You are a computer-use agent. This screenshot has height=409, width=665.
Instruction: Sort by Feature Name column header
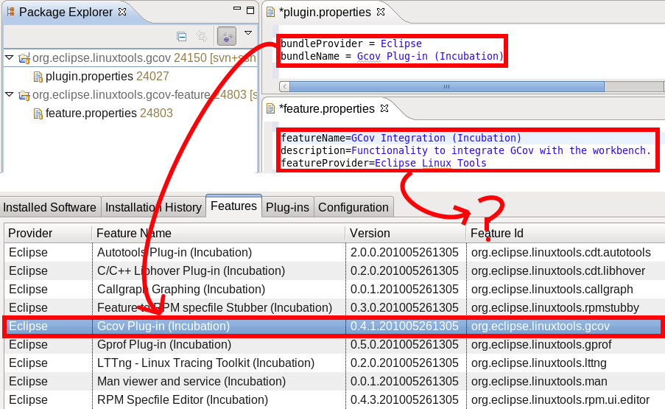[x=219, y=234]
